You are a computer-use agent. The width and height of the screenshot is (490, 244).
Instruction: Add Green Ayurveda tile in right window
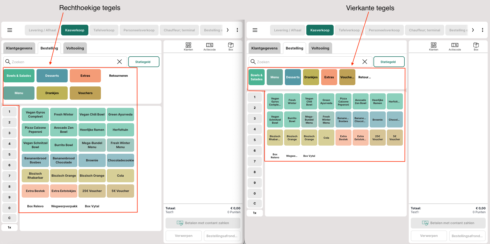[x=326, y=101]
